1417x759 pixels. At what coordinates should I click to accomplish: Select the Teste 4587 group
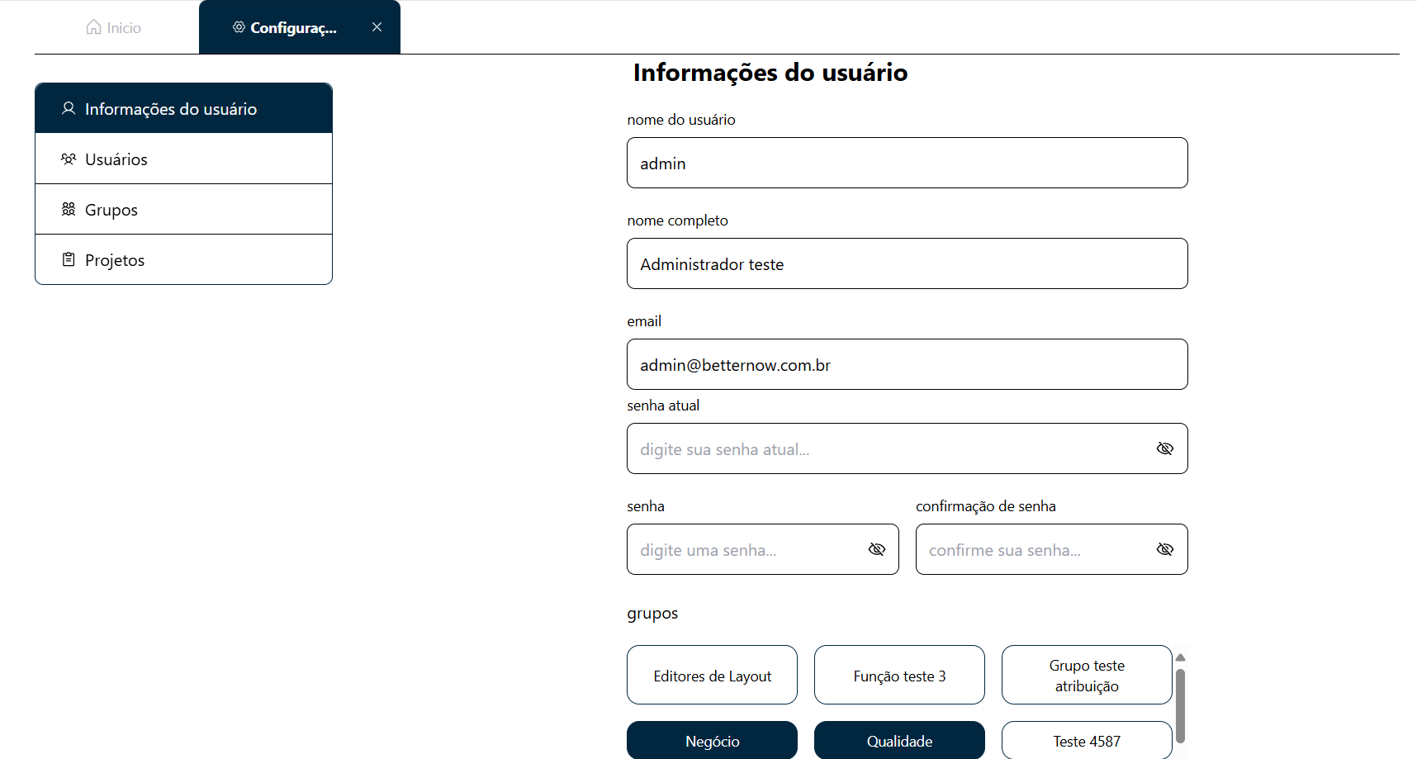(1087, 741)
